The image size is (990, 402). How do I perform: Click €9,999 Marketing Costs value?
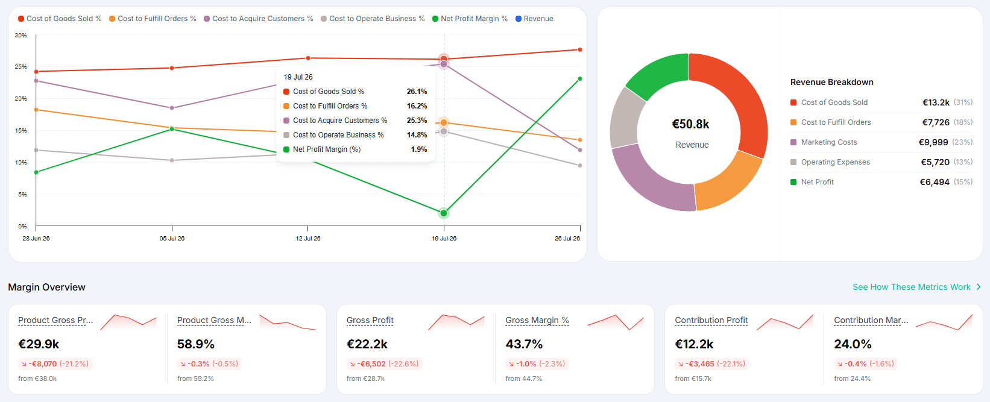[934, 142]
